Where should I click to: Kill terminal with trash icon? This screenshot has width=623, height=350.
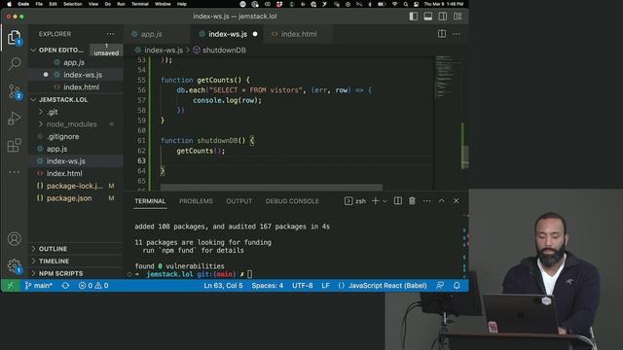coord(412,201)
